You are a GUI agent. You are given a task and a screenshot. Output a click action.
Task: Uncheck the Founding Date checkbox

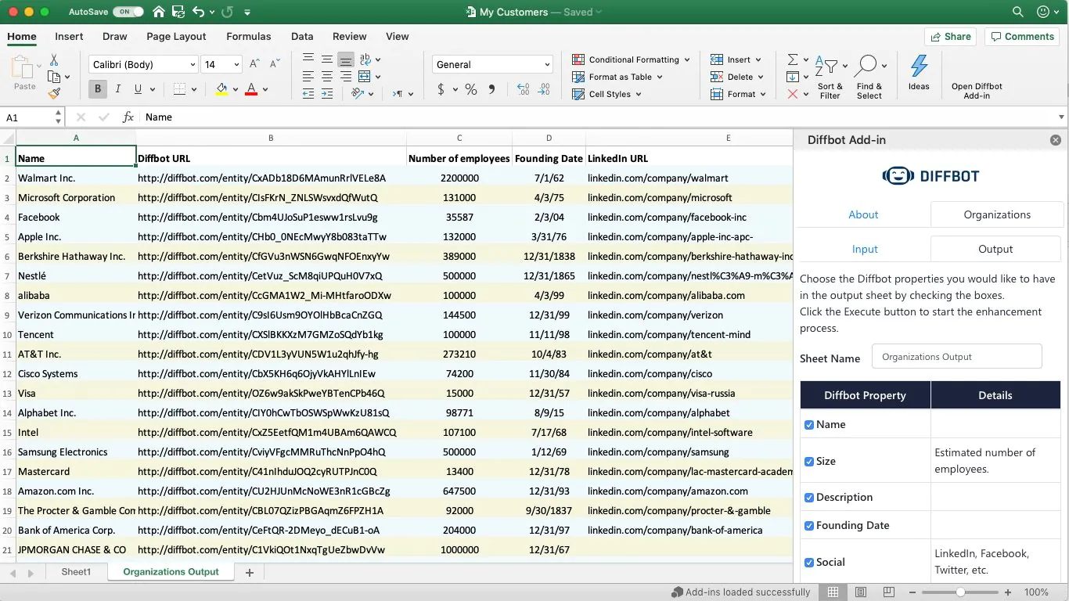click(809, 526)
